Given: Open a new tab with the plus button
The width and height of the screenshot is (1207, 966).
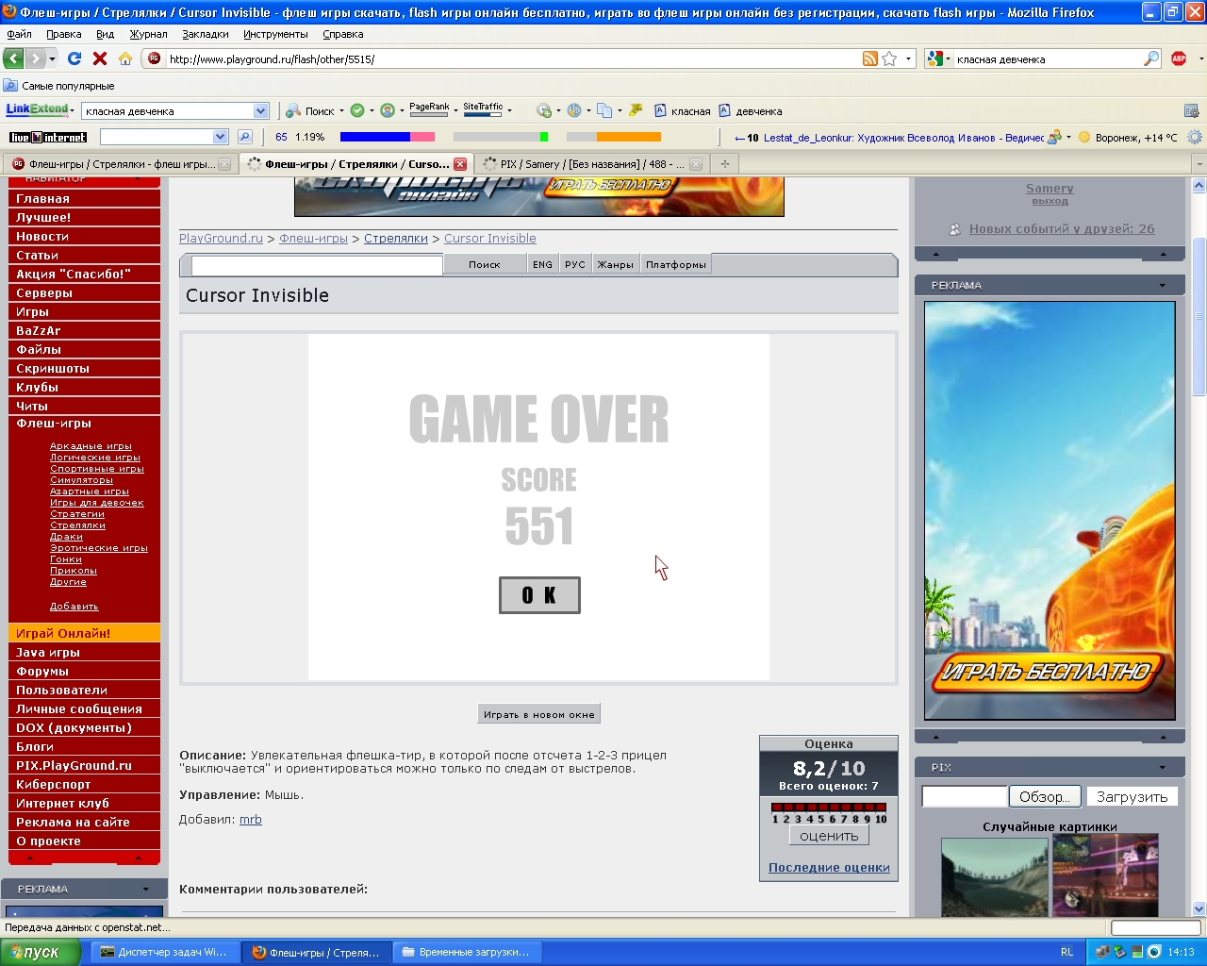Looking at the screenshot, I should (x=725, y=164).
